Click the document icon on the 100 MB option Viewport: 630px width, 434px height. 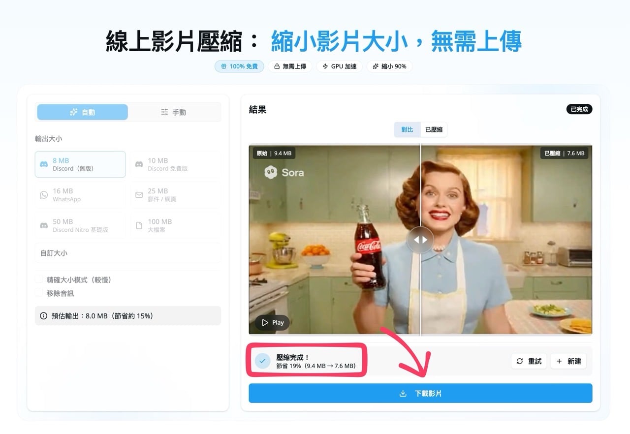point(140,225)
